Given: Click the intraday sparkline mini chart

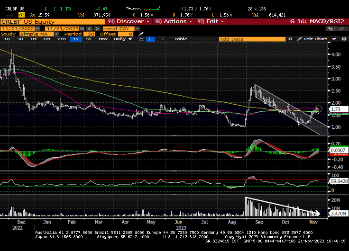Looking at the screenshot, I should (143, 9).
